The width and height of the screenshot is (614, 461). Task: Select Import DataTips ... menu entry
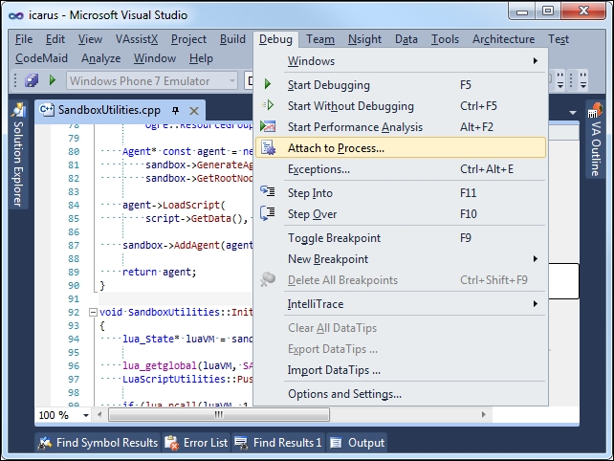(x=401, y=370)
